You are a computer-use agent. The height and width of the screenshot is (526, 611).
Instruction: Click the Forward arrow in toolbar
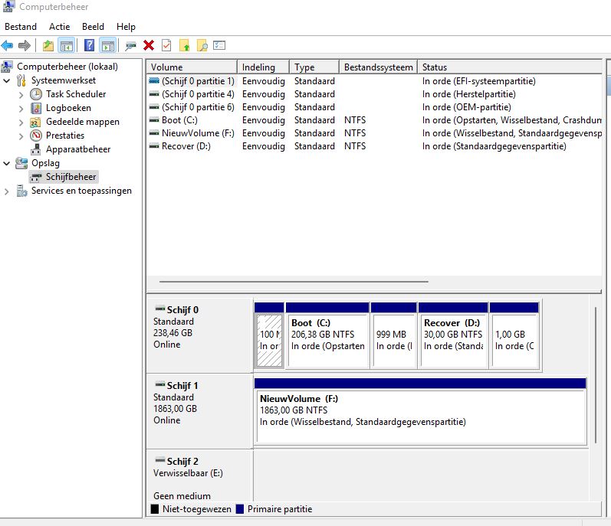click(x=25, y=45)
